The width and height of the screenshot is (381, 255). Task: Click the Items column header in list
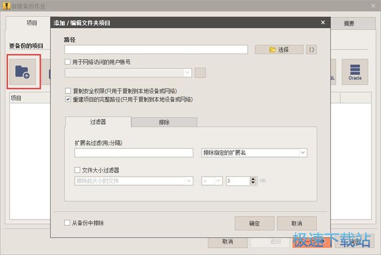[30, 98]
